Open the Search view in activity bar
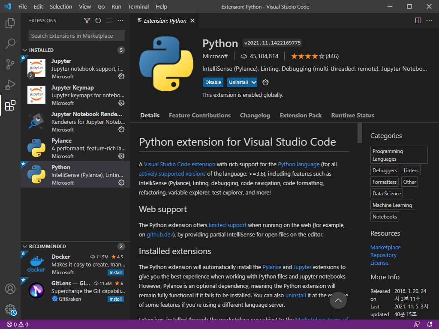 (10, 44)
